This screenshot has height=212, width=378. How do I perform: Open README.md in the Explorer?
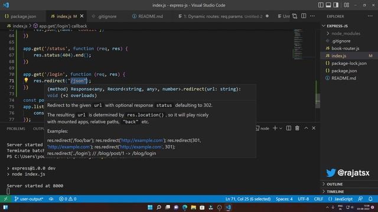pos(349,78)
